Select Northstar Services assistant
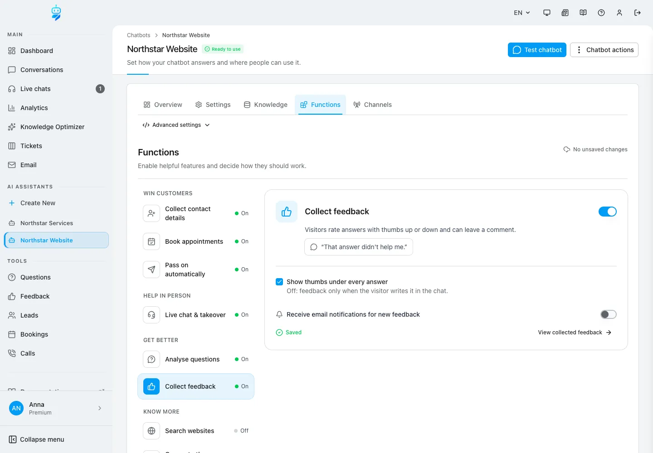 tap(56, 223)
